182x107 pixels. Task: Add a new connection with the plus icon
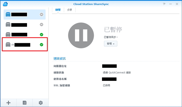click(x=8, y=103)
